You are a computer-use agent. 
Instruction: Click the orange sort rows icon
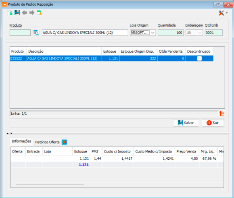tap(222, 113)
